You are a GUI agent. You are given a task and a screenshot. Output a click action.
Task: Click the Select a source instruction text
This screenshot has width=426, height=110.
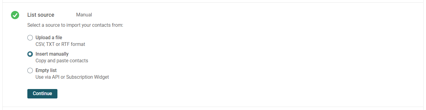pyautogui.click(x=75, y=25)
